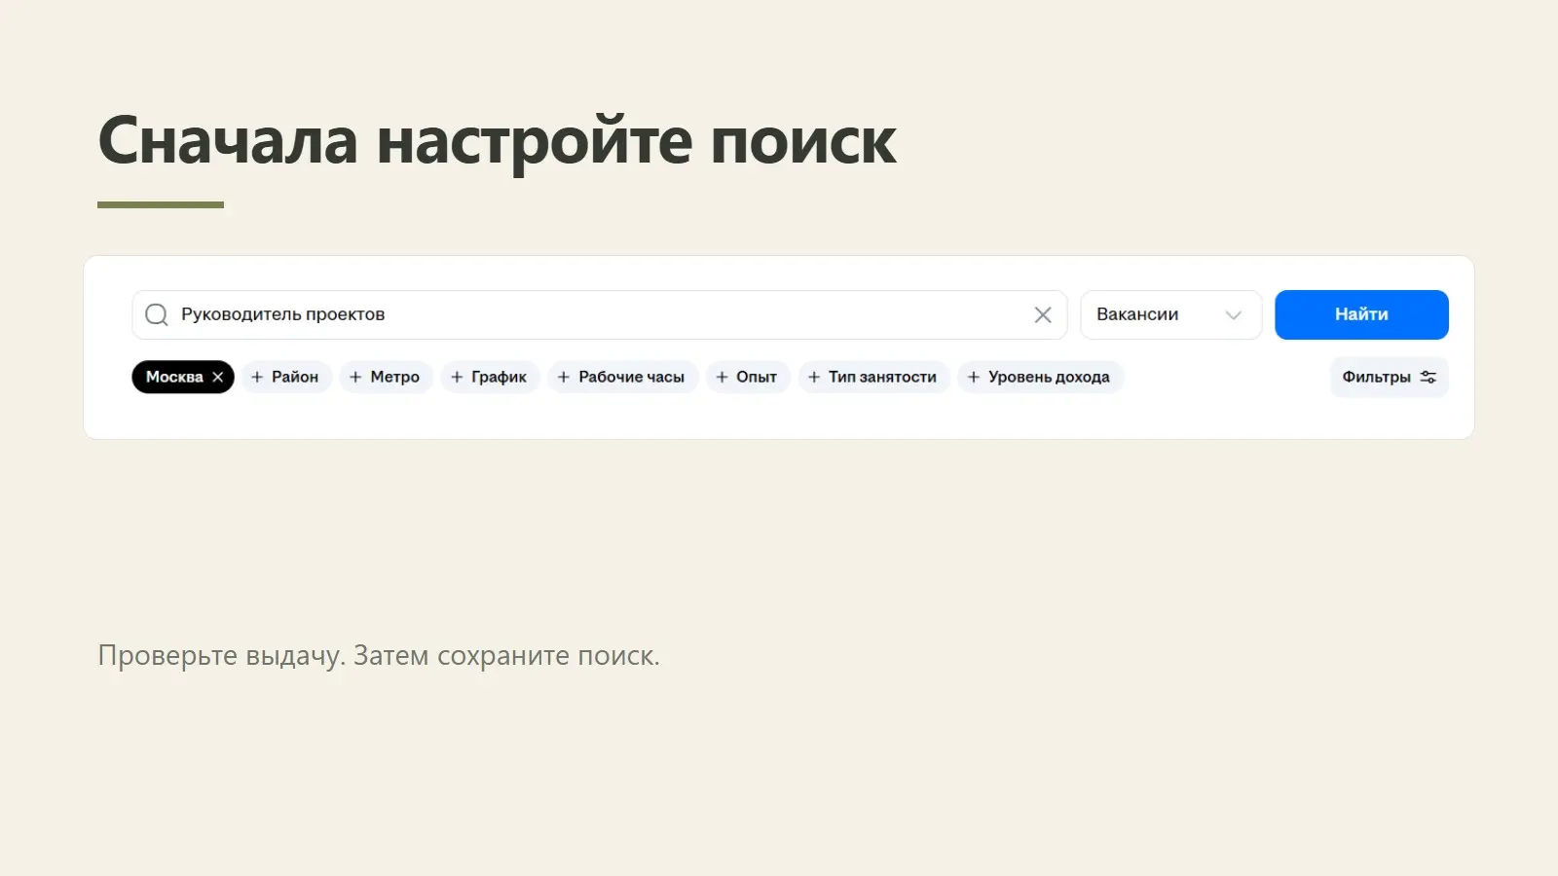Focus the Руководитель проектов search field

(x=600, y=314)
